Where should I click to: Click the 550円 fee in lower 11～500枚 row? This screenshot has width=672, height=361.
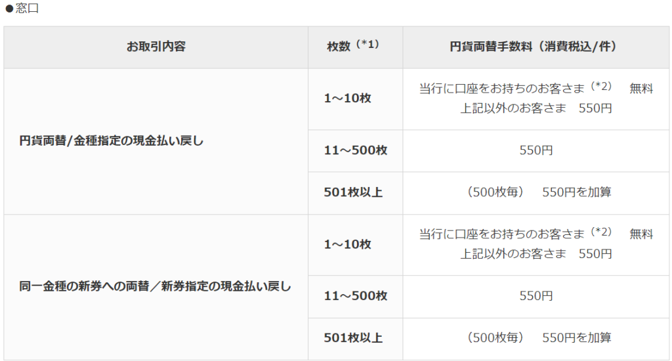(536, 296)
